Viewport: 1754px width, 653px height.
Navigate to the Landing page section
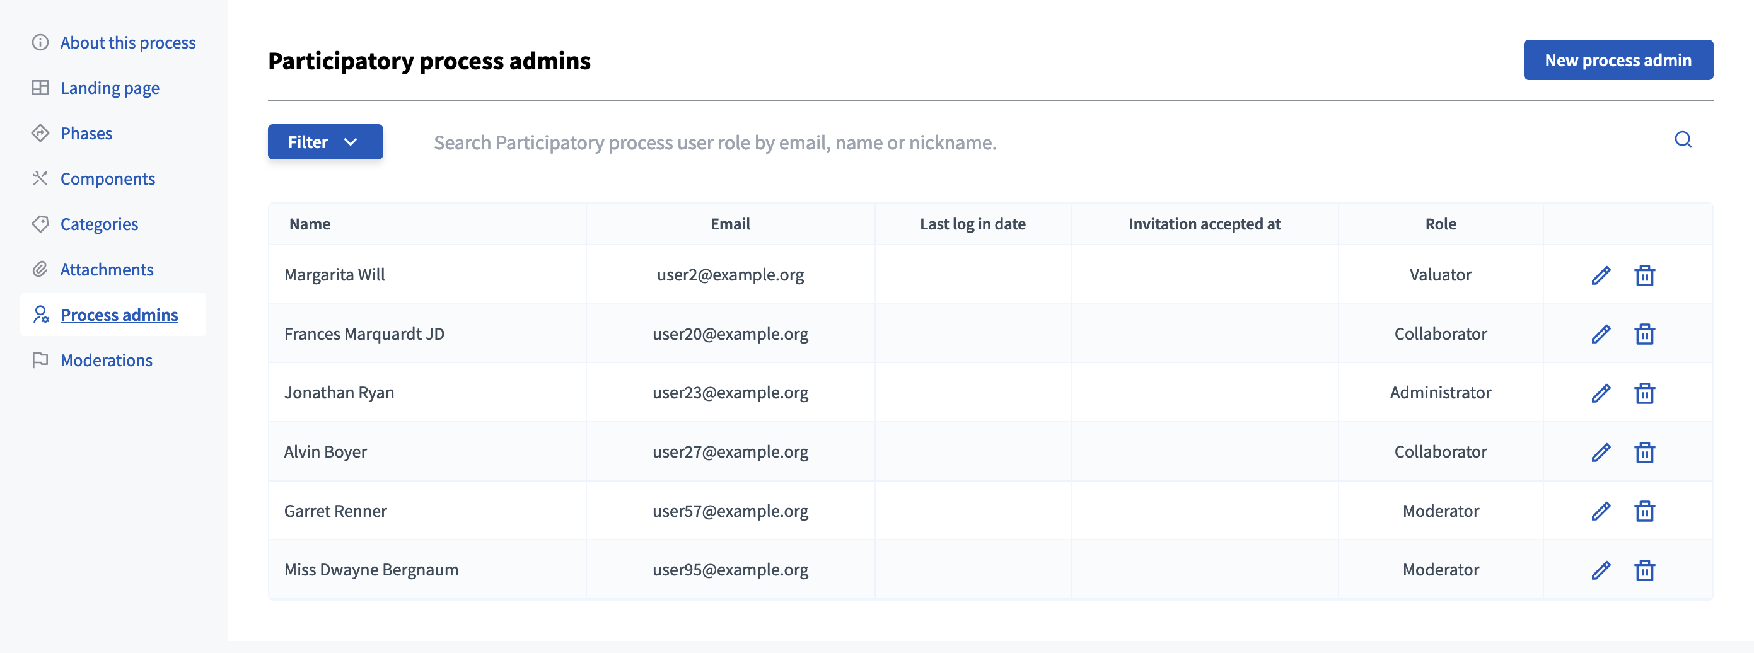[x=110, y=88]
